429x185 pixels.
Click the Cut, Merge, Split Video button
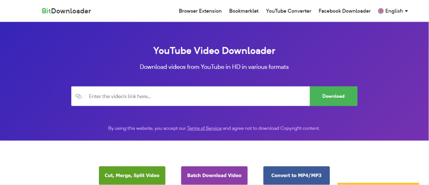click(x=132, y=175)
